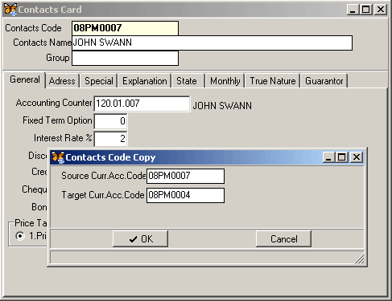Click the Source Curr.Acc.Code label

pyautogui.click(x=104, y=176)
